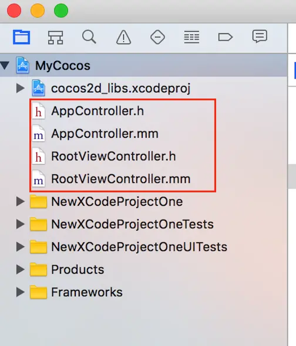296x346 pixels.
Task: Select AppController.mm file name
Action: [x=105, y=134]
